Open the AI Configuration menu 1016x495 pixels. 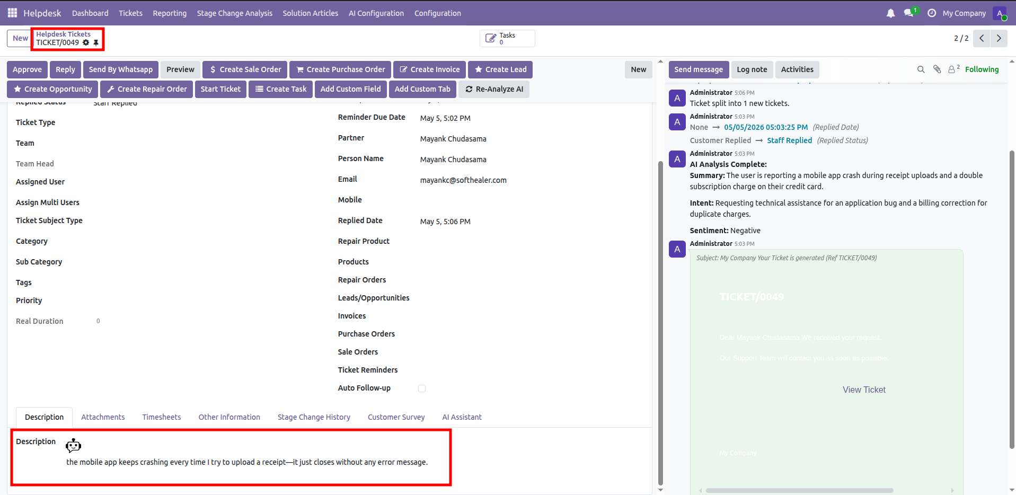376,13
